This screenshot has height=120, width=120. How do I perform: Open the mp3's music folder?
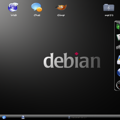pos(109,7)
